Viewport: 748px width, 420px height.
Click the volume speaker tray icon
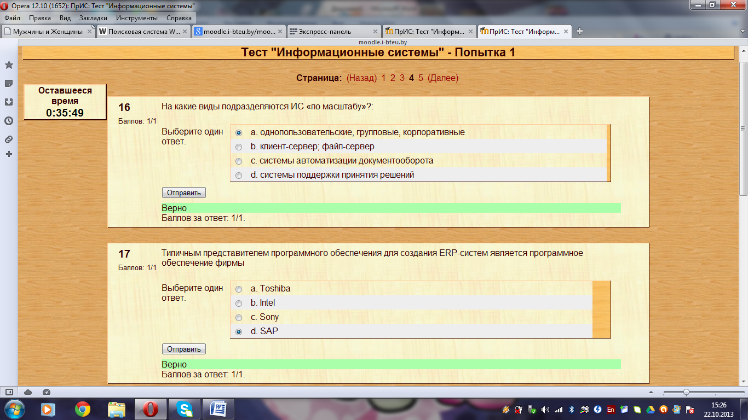(545, 409)
